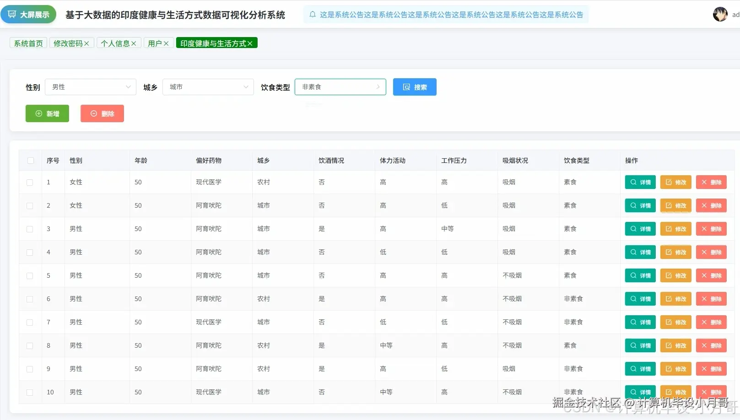Image resolution: width=740 pixels, height=420 pixels.
Task: Open the 饮食类型 dropdown showing 非素食
Action: [x=340, y=87]
